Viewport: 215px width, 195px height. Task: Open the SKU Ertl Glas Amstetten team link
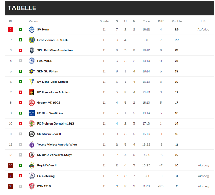click(55, 50)
